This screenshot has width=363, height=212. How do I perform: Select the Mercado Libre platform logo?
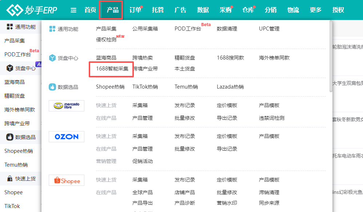pyautogui.click(x=67, y=106)
